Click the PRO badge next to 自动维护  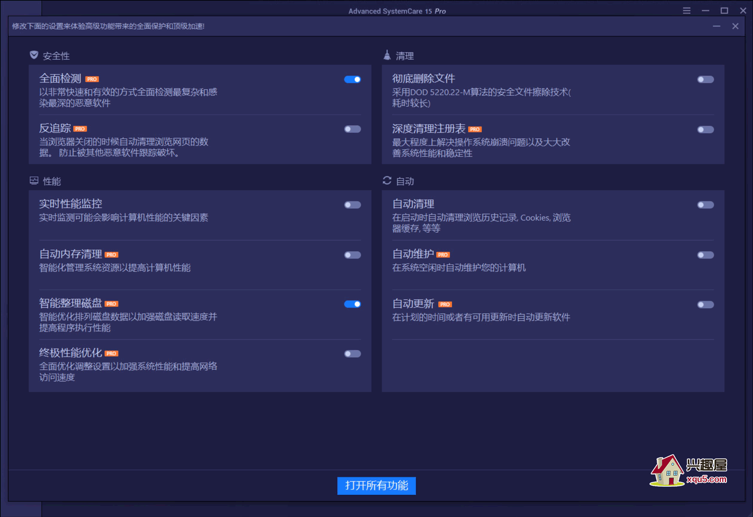443,255
